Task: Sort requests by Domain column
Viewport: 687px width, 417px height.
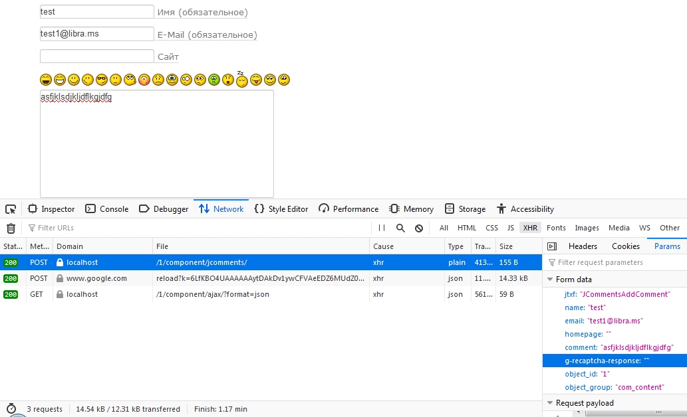Action: click(102, 246)
